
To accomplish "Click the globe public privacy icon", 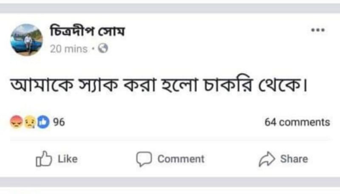I will pos(103,49).
